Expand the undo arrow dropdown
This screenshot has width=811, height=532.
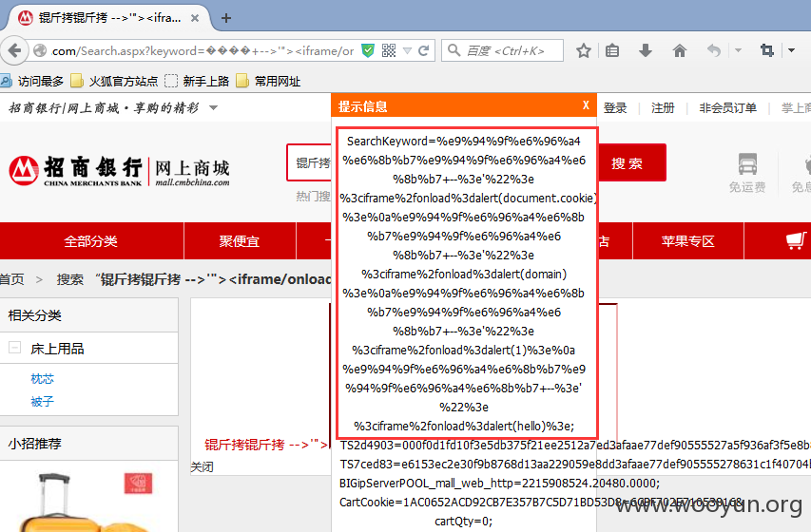tap(738, 50)
